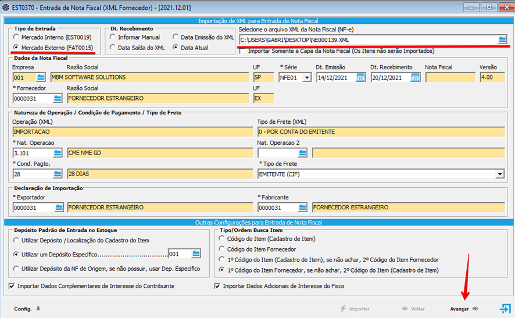Click the Nat. Operacao 2 code field
This screenshot has width=515, height=318.
tap(278, 153)
